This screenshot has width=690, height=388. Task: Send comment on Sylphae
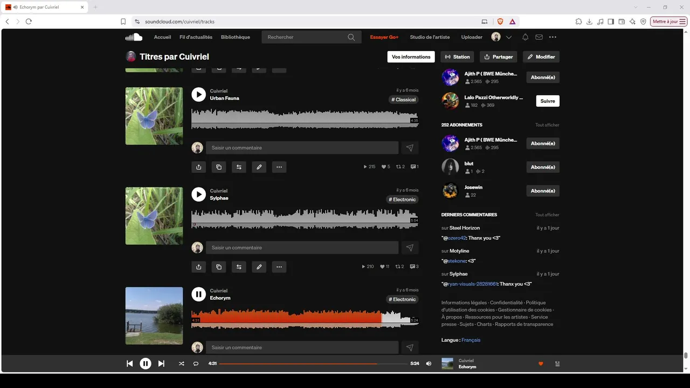click(410, 247)
